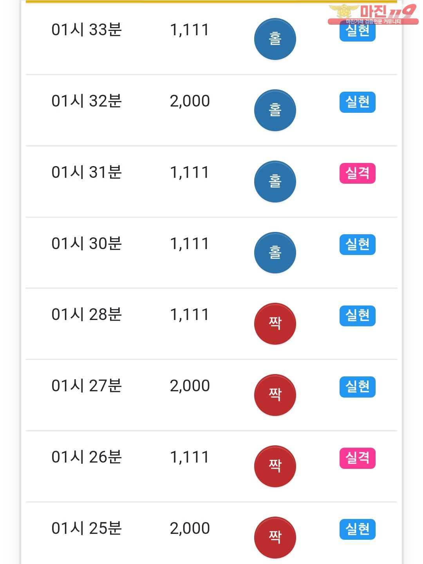Click the 짝 circle in 01시 25분 row
The image size is (423, 564).
275,537
